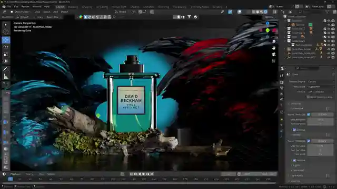337x189 pixels.
Task: Open the Blender logo menu
Action: point(4,7)
